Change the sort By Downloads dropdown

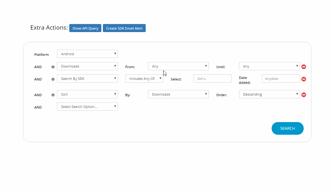point(178,94)
